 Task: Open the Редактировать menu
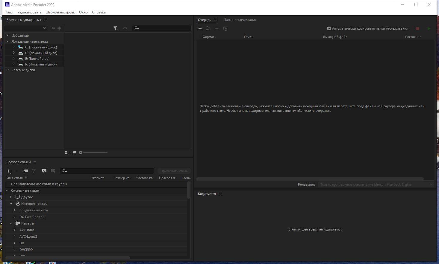point(29,12)
